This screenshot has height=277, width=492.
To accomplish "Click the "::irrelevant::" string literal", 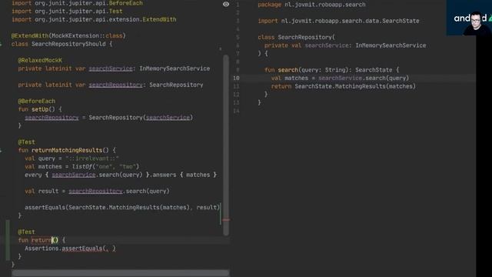I will [92, 159].
